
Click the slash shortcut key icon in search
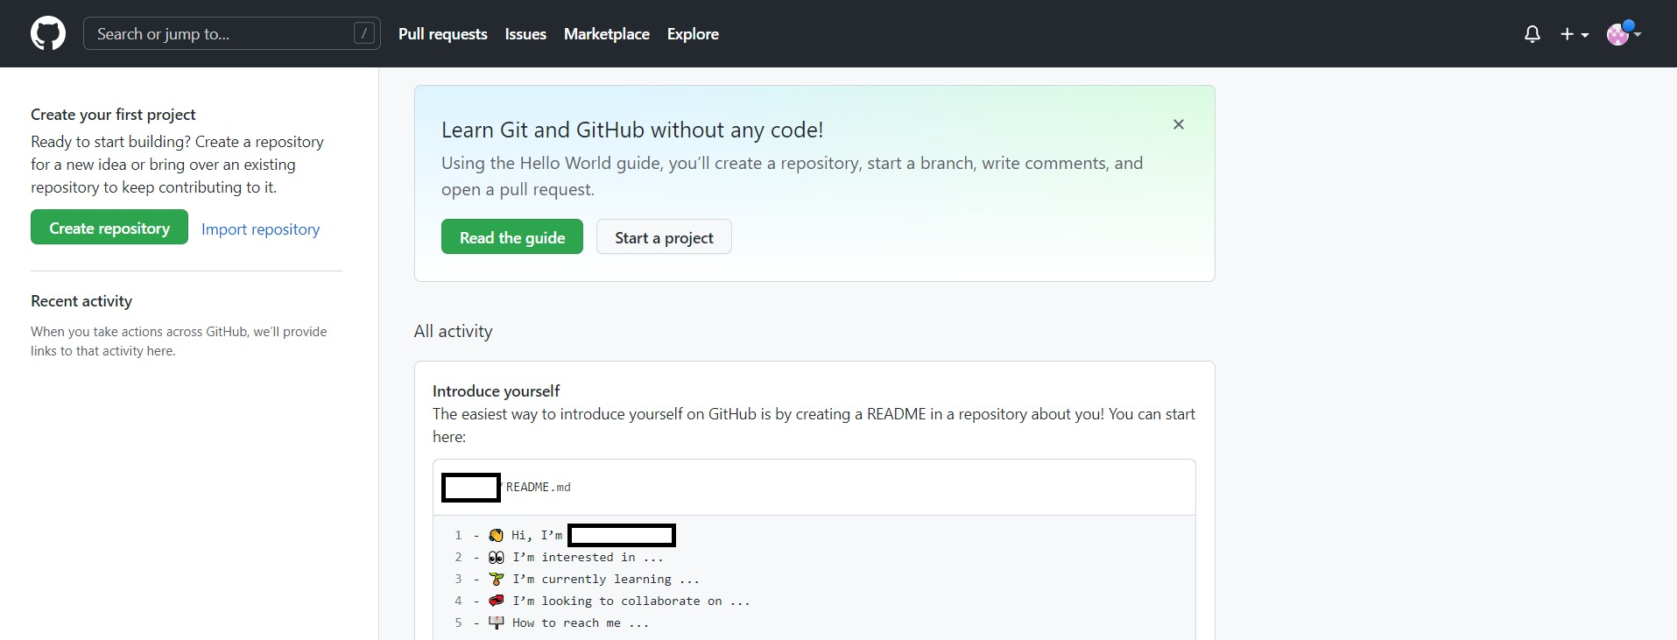[364, 33]
